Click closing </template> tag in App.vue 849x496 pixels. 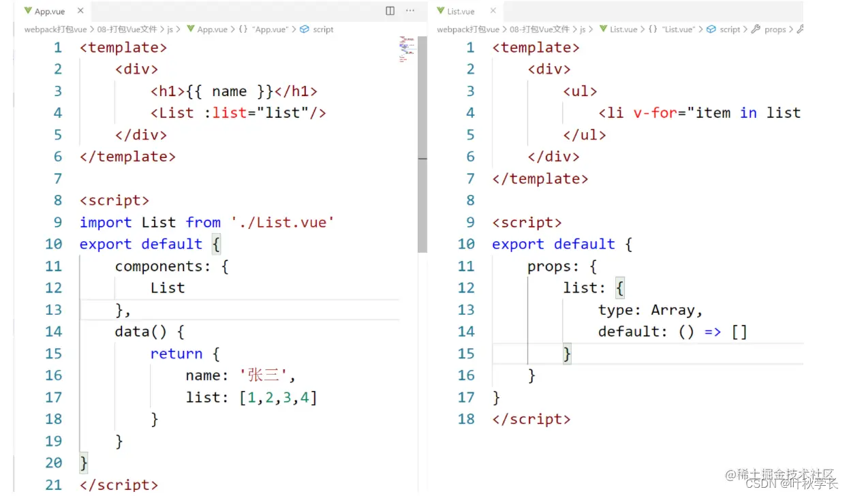coord(127,157)
